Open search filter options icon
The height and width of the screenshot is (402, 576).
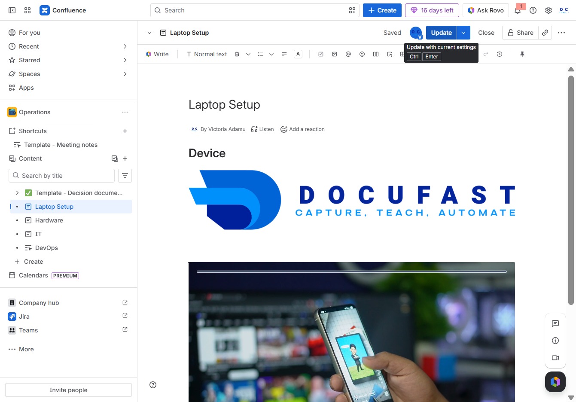pyautogui.click(x=352, y=10)
